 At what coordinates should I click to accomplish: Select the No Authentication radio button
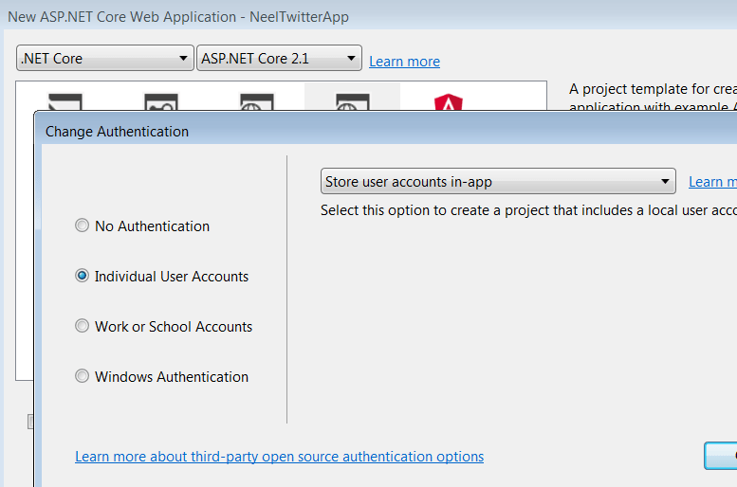(x=83, y=226)
